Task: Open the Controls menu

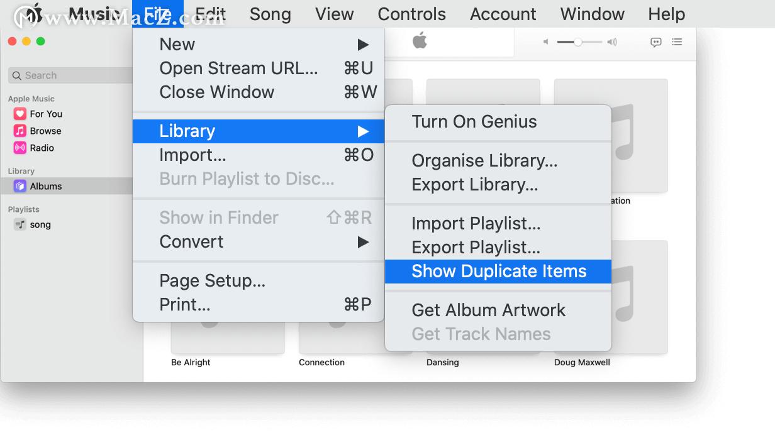Action: click(411, 14)
